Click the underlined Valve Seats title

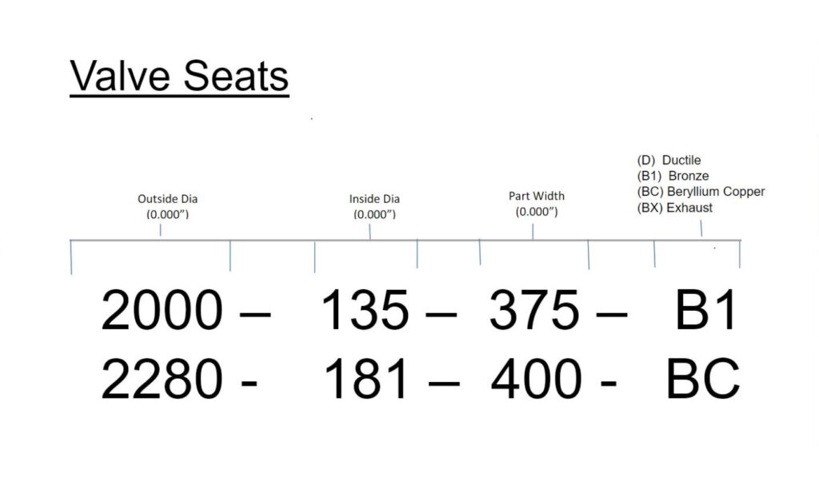[x=178, y=78]
